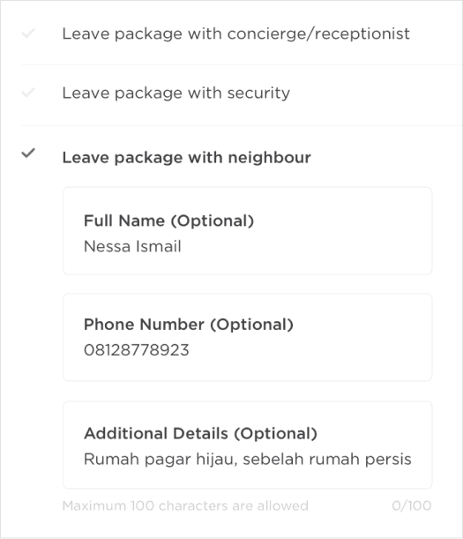Click the 0/100 character counter

pyautogui.click(x=412, y=505)
